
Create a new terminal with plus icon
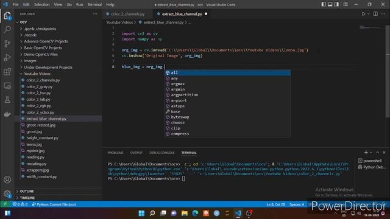[366, 152]
